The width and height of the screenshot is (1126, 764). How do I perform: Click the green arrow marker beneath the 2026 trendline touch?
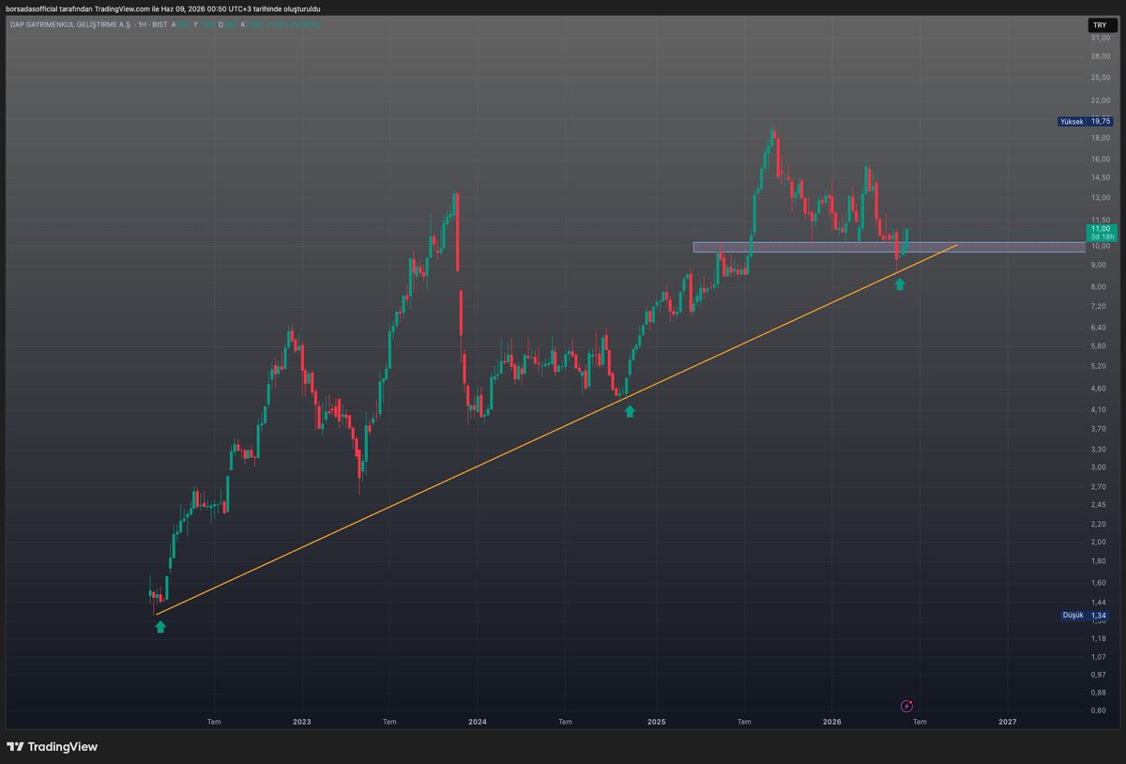[900, 283]
